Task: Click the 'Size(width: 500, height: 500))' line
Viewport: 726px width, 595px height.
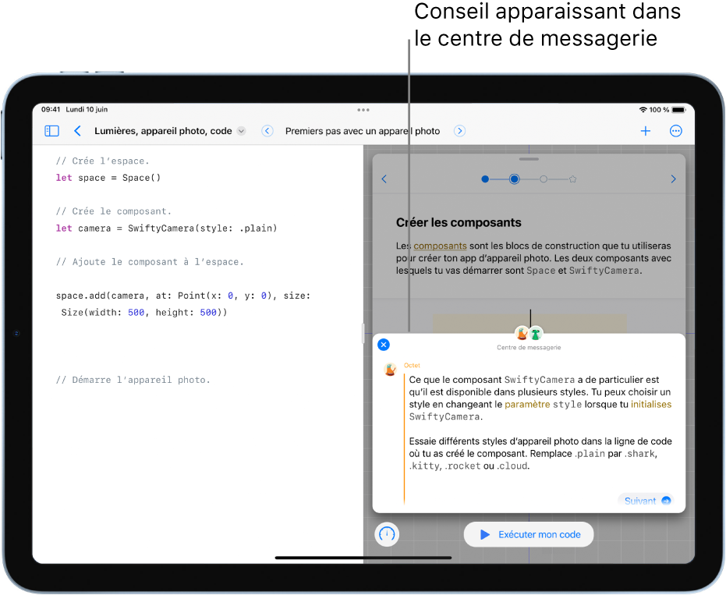Action: coord(144,313)
